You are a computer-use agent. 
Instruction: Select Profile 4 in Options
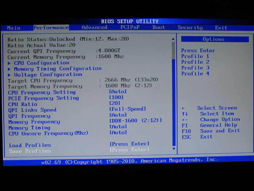point(196,74)
